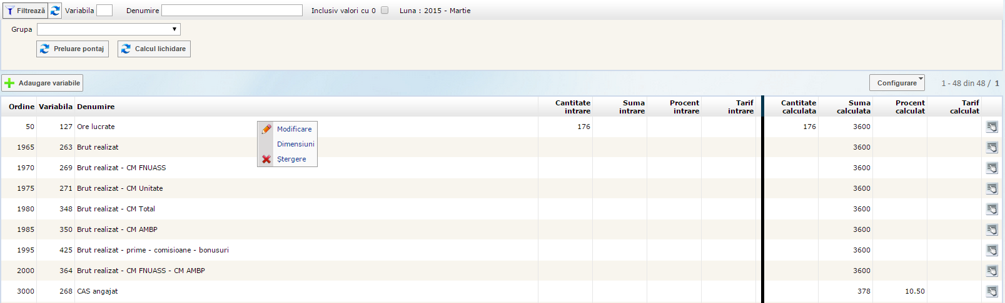This screenshot has height=303, width=1005.
Task: Click the Preluare pontaj button
Action: coord(73,49)
